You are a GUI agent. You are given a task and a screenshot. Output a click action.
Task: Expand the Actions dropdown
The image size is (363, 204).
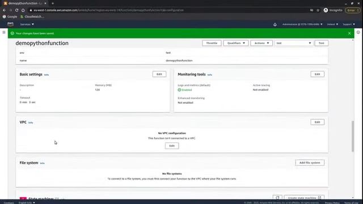261,43
